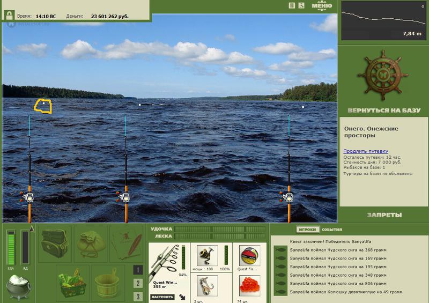Open the МЕНЮ gear menu

click(322, 6)
